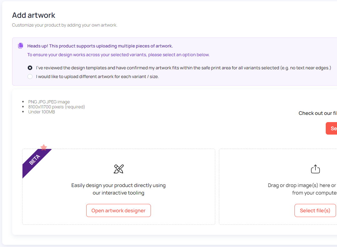Select the reviewed design templates radio option
Viewport: 337px width, 247px height.
point(30,68)
